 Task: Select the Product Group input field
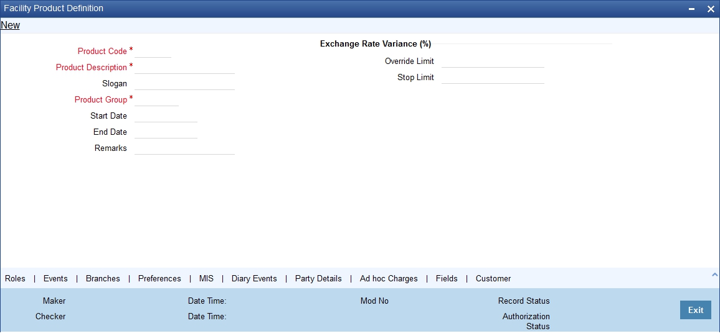point(156,100)
